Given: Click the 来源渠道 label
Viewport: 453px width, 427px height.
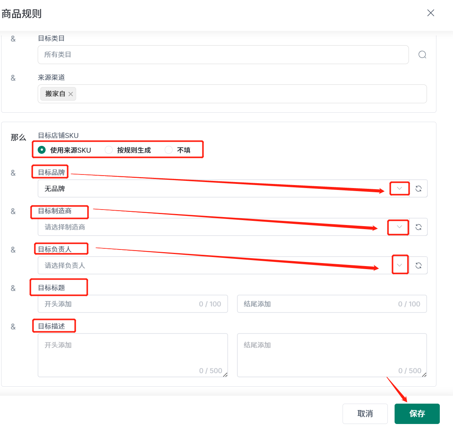Looking at the screenshot, I should tap(52, 77).
